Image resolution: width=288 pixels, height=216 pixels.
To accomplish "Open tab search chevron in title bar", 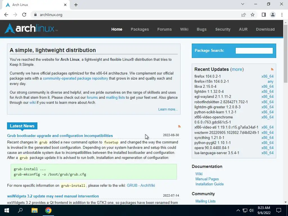I will [x=243, y=4].
